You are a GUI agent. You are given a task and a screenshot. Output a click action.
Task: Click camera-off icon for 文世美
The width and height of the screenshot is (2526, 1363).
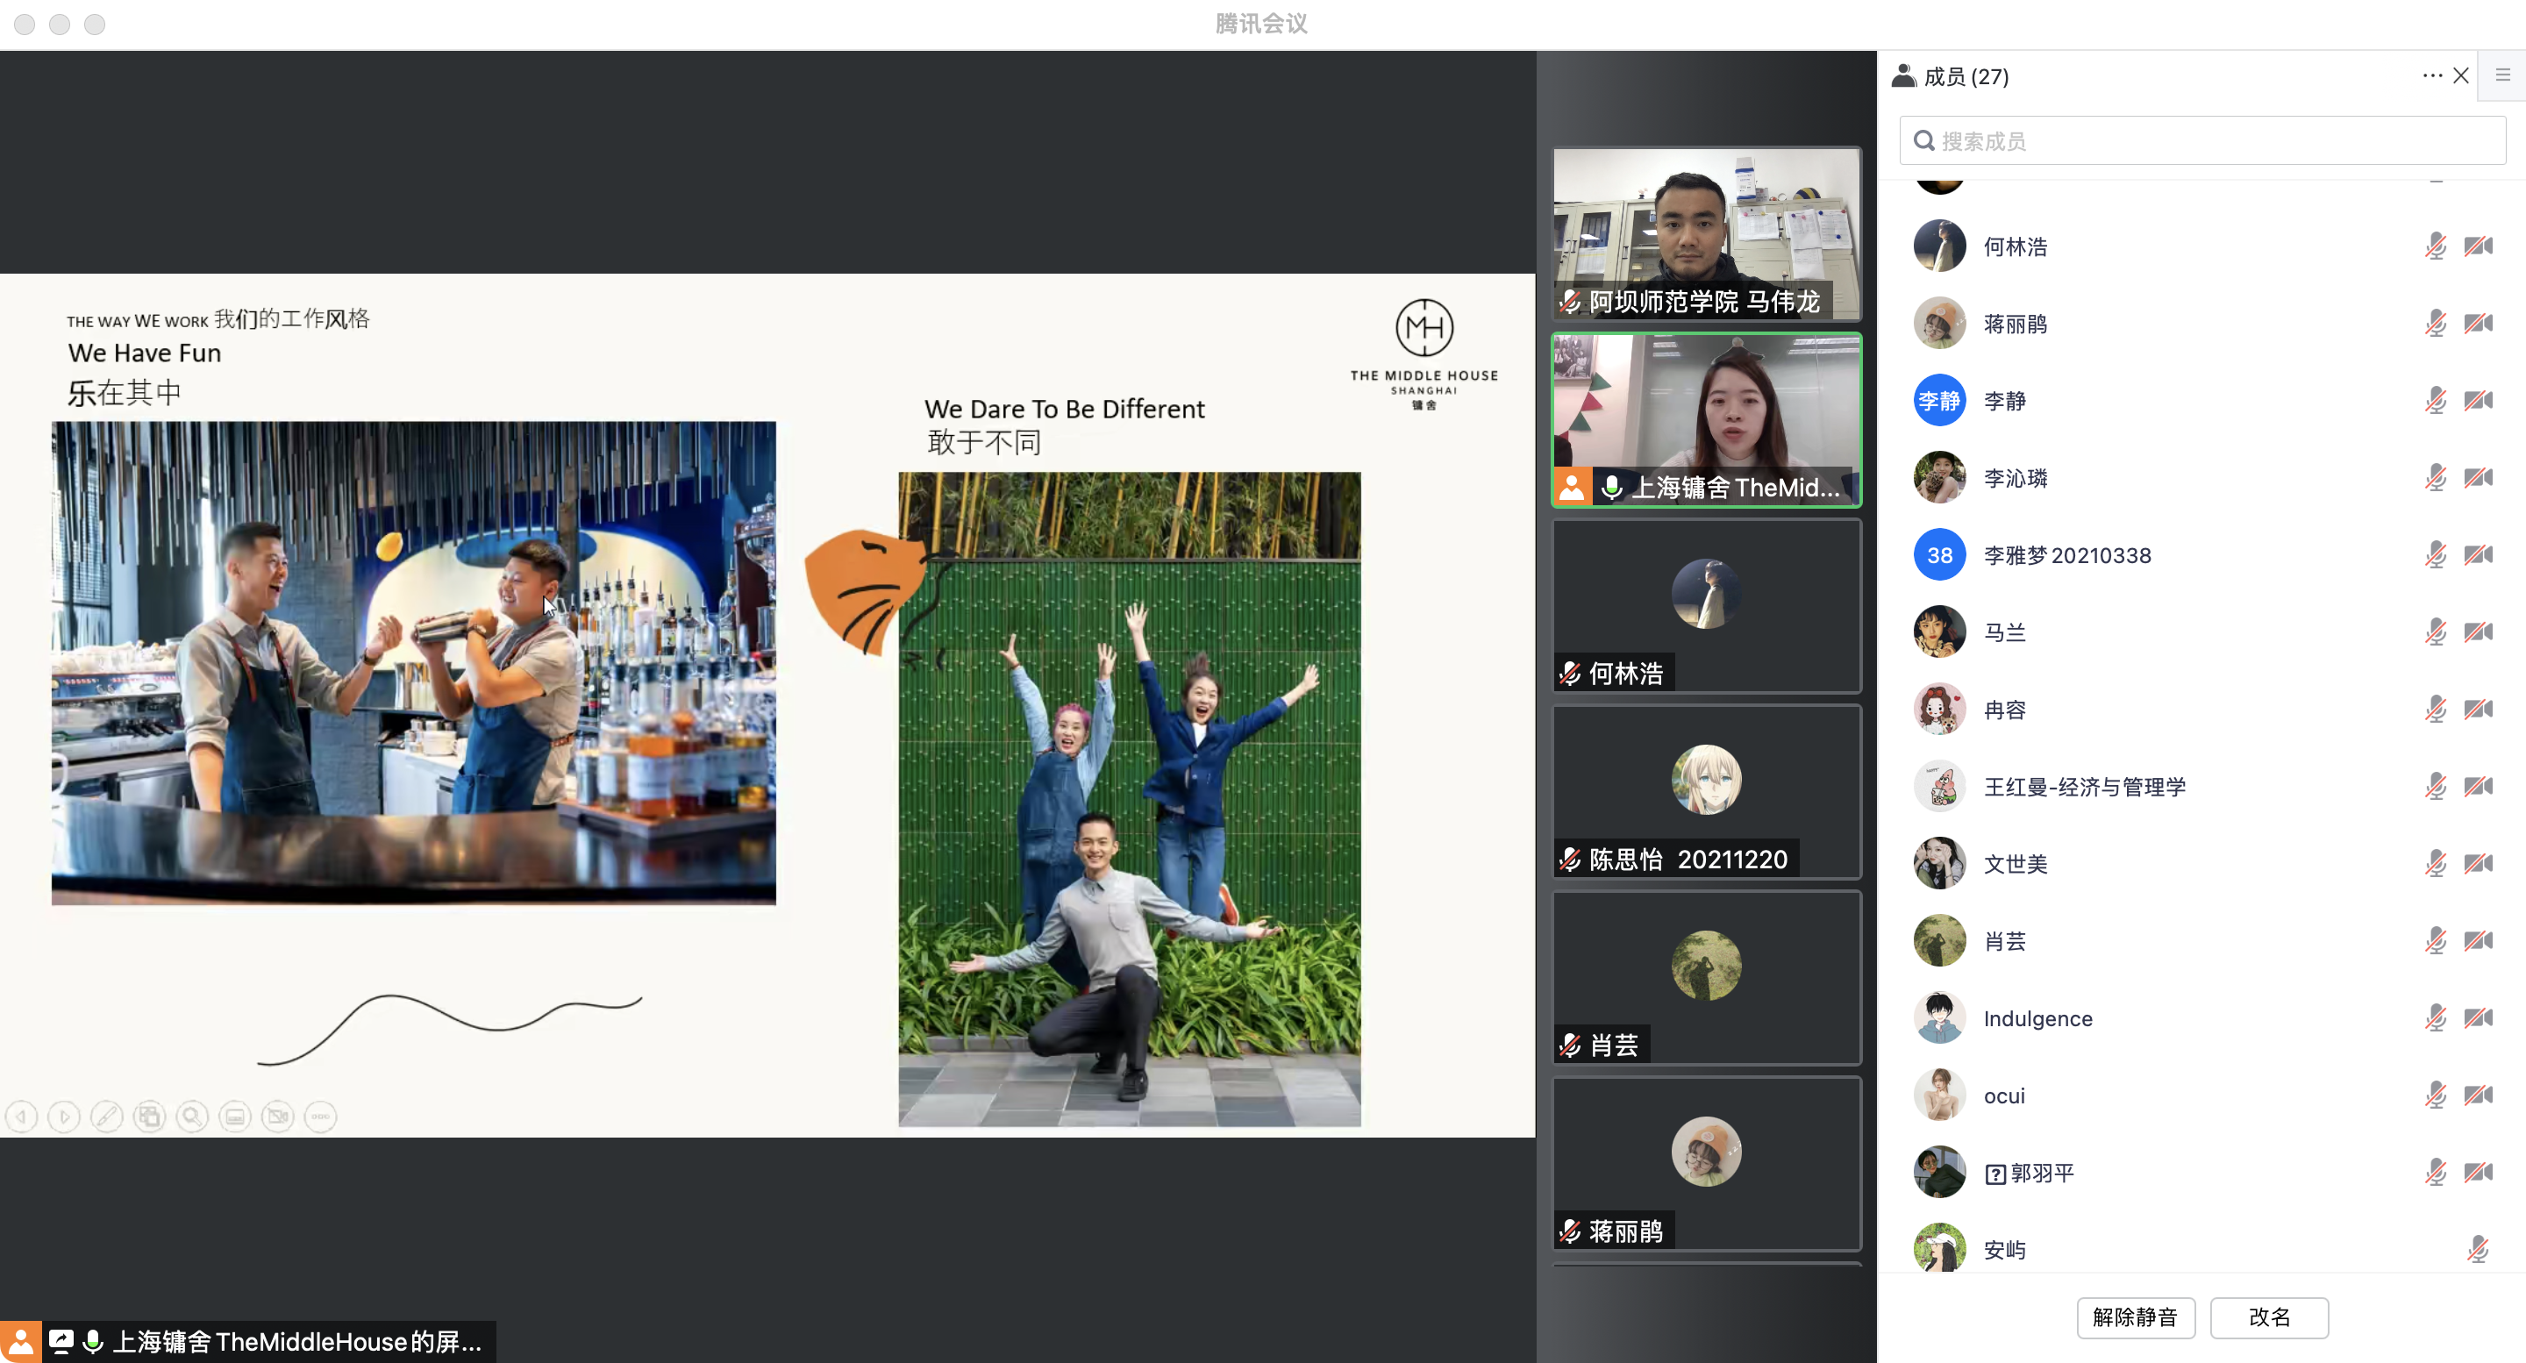(2478, 863)
